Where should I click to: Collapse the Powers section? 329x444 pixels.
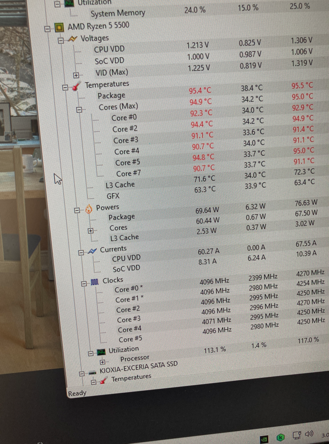tap(77, 211)
